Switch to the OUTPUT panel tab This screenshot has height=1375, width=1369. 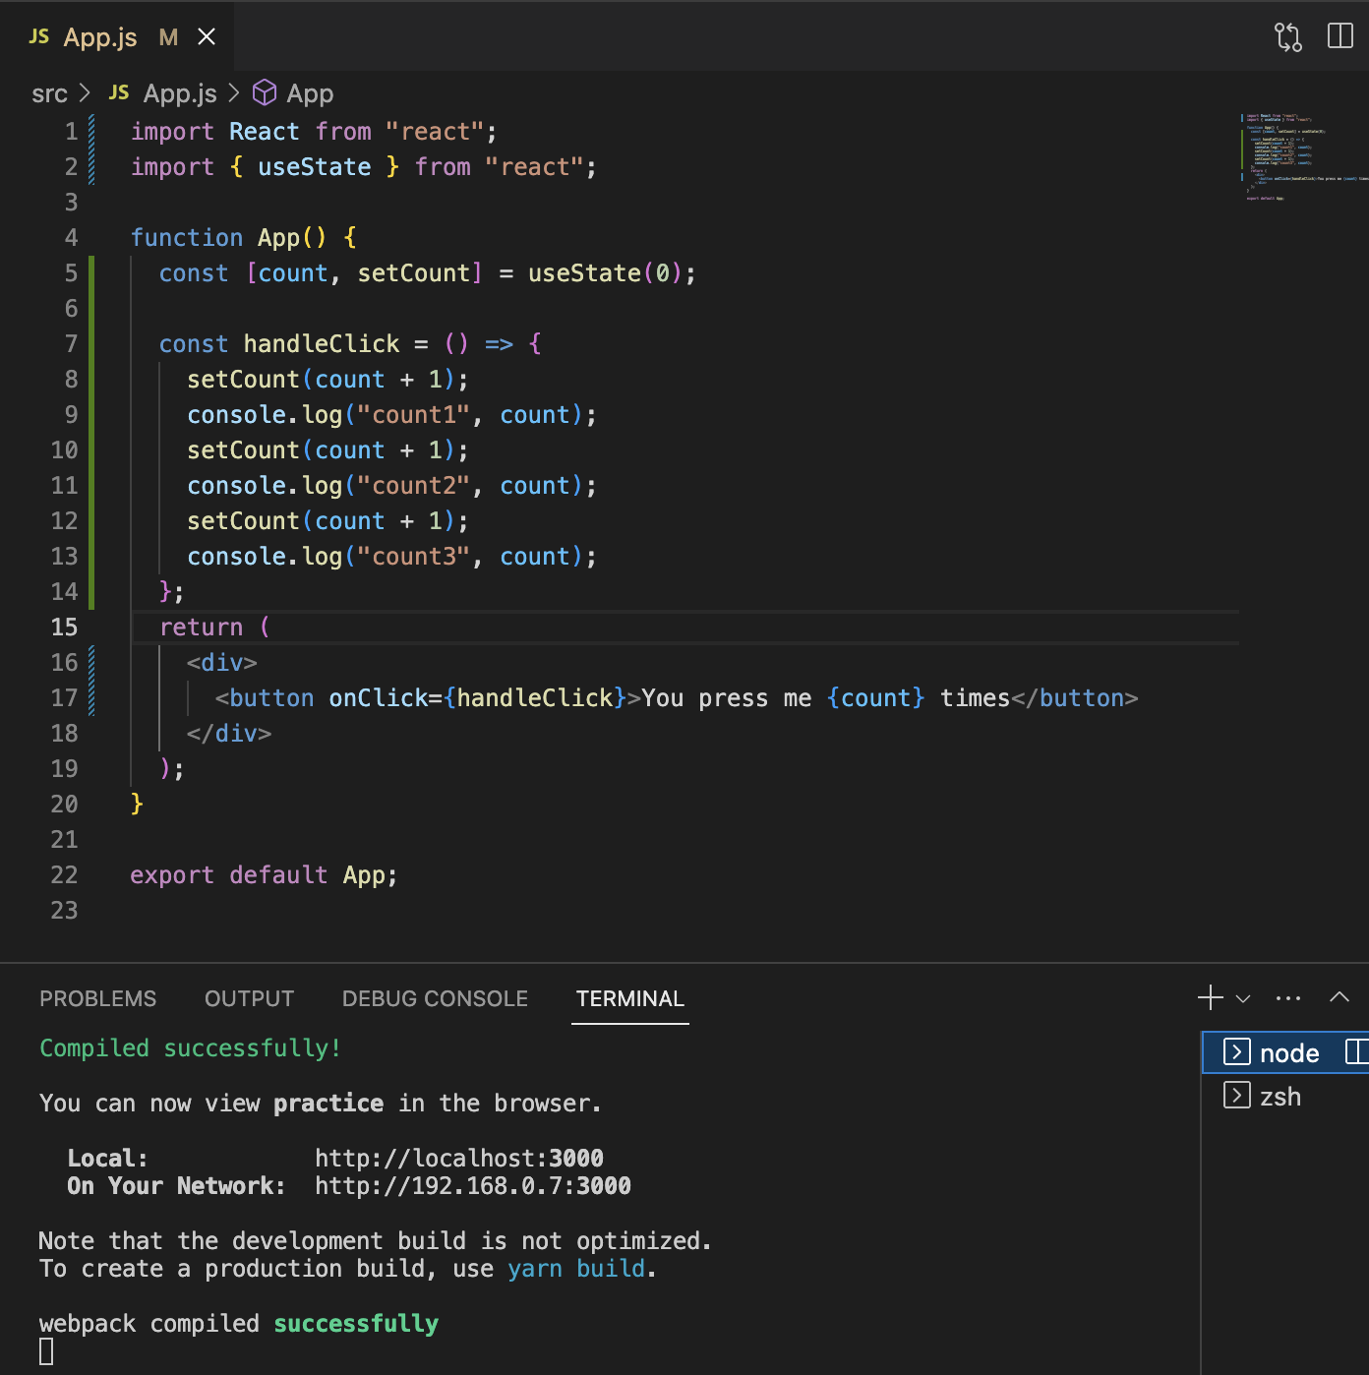249,998
